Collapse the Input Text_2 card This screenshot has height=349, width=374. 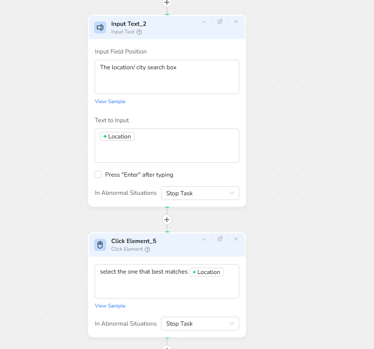pyautogui.click(x=203, y=21)
